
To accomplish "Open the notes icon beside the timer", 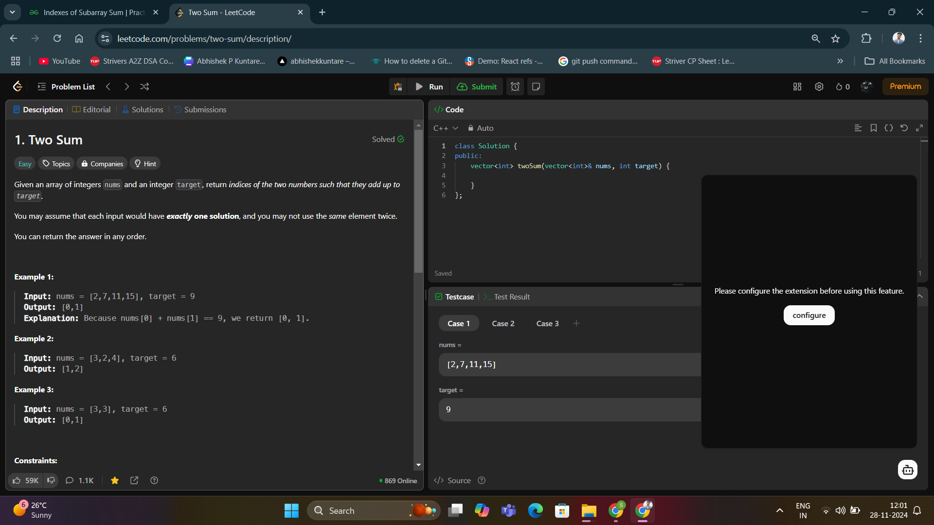I will [536, 87].
